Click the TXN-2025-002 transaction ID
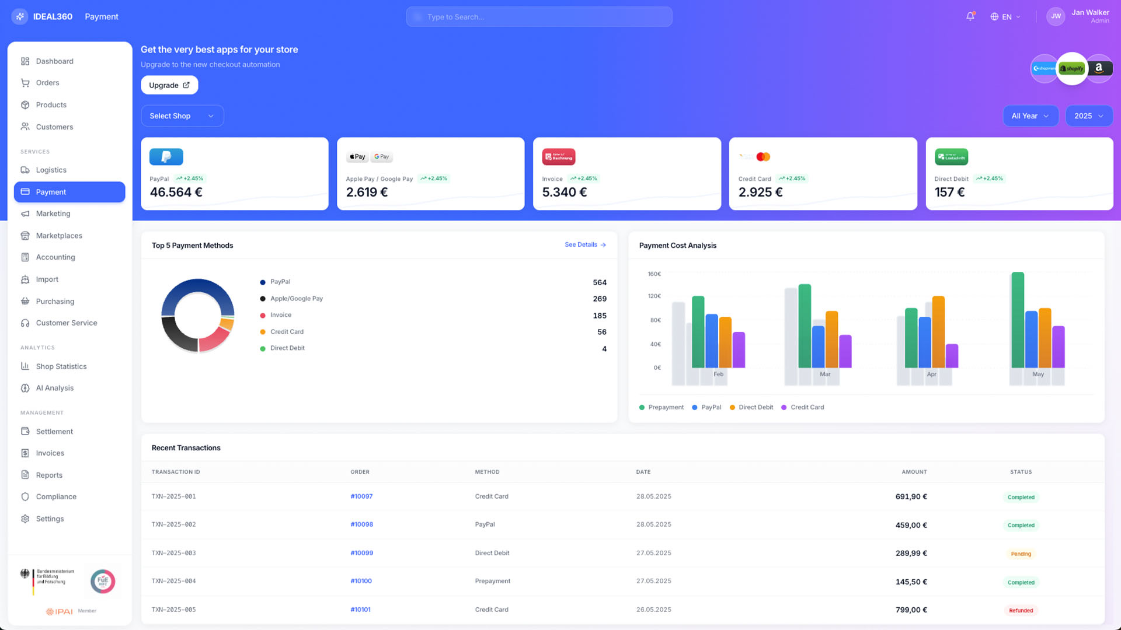1121x630 pixels. tap(173, 524)
